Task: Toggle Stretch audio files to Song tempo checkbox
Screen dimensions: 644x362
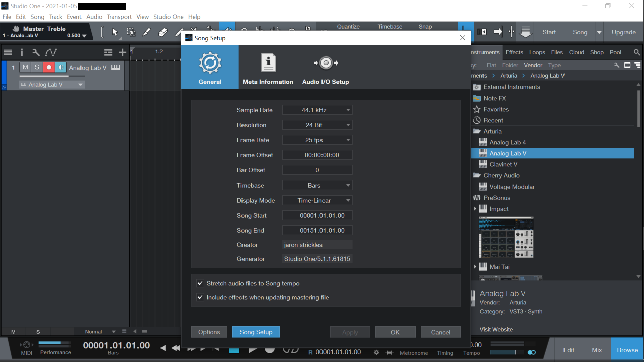Action: click(200, 283)
